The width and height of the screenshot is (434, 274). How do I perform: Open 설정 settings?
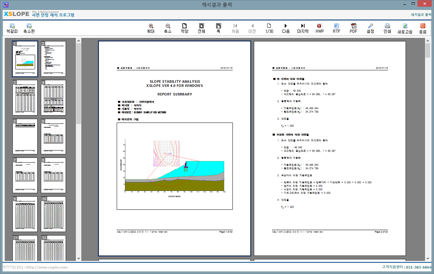pos(370,28)
